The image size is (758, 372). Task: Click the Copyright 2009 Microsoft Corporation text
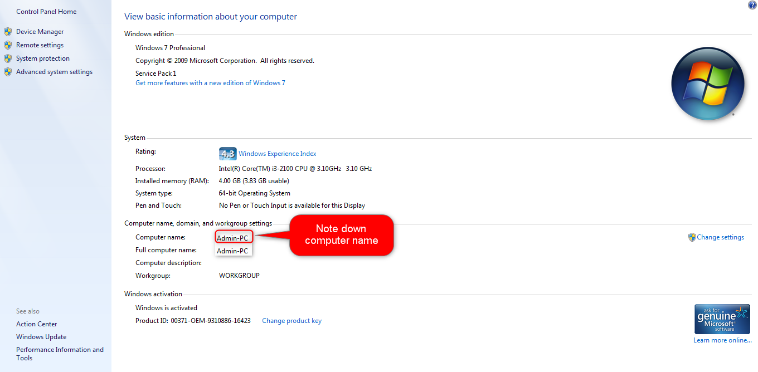coord(225,61)
